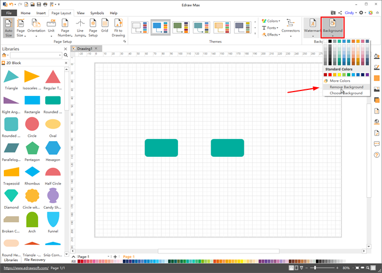Open More Colors dialog
The width and height of the screenshot is (382, 273).
tap(340, 81)
